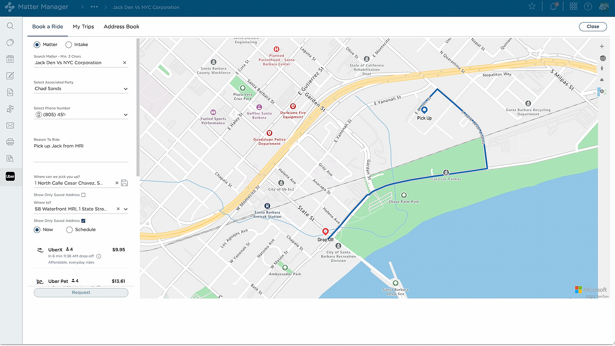Choose the Uber Pet ride option
Viewport: 615px width, 346px height.
[x=81, y=281]
